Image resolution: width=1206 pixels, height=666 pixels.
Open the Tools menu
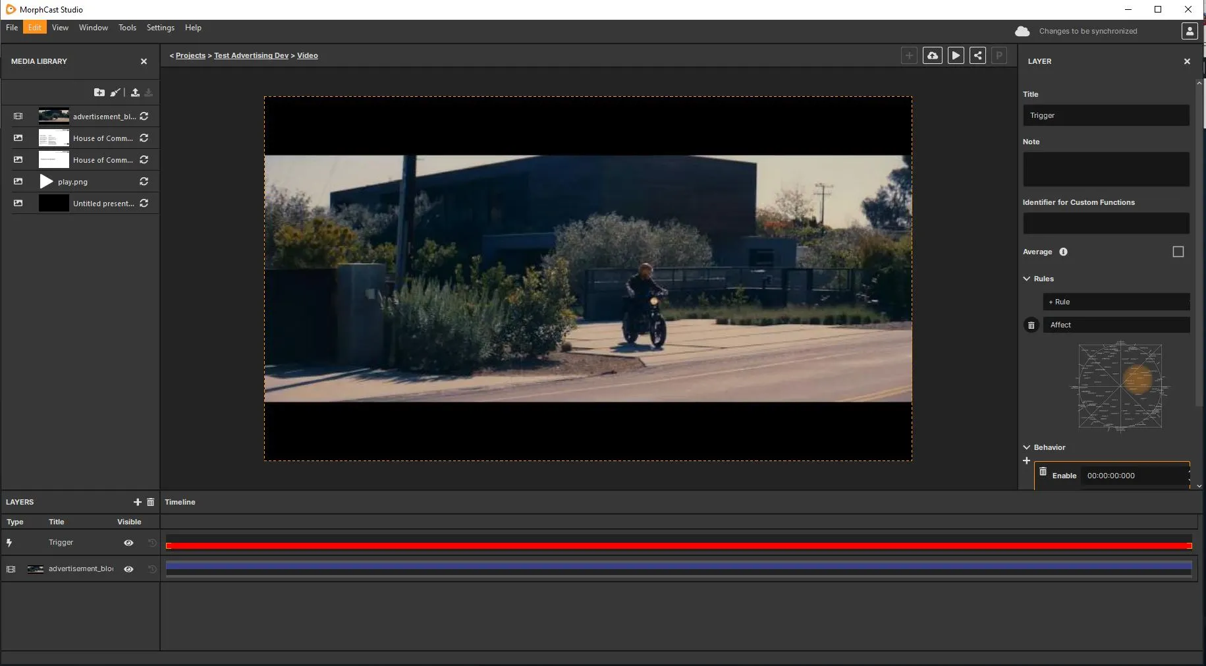click(x=127, y=28)
